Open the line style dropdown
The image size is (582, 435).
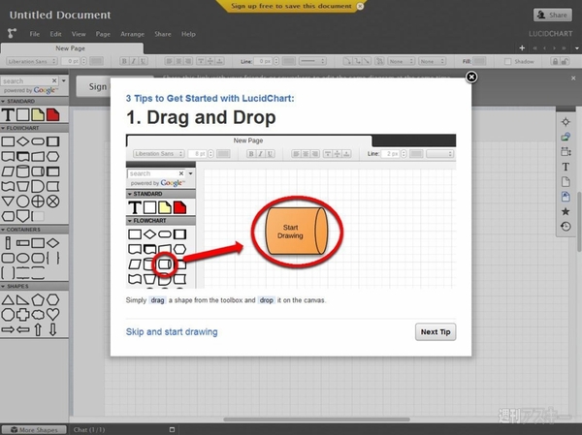point(312,61)
